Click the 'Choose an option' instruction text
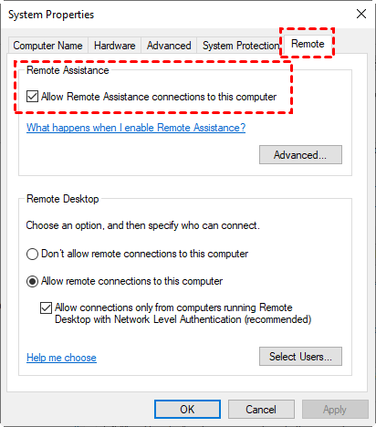Viewport: 376px width, 427px height. tap(142, 225)
